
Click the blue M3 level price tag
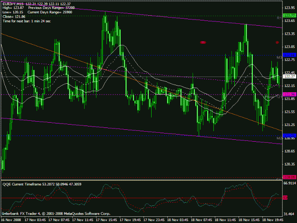pyautogui.click(x=289, y=55)
